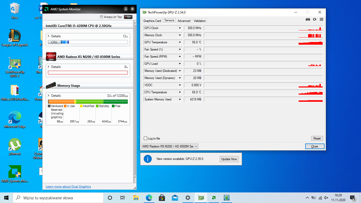Switch to Advanced tab
361x203 pixels.
[184, 21]
